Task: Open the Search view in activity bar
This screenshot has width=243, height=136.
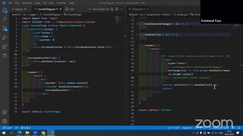Action: point(5,19)
